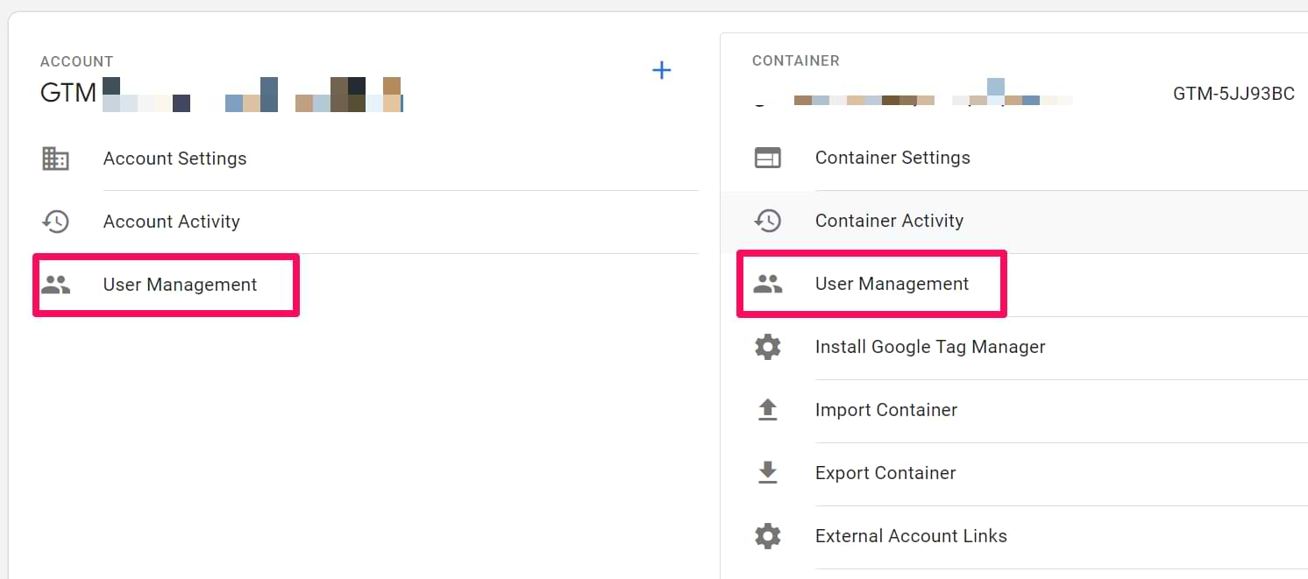Click the Container Settings window icon

pos(767,158)
